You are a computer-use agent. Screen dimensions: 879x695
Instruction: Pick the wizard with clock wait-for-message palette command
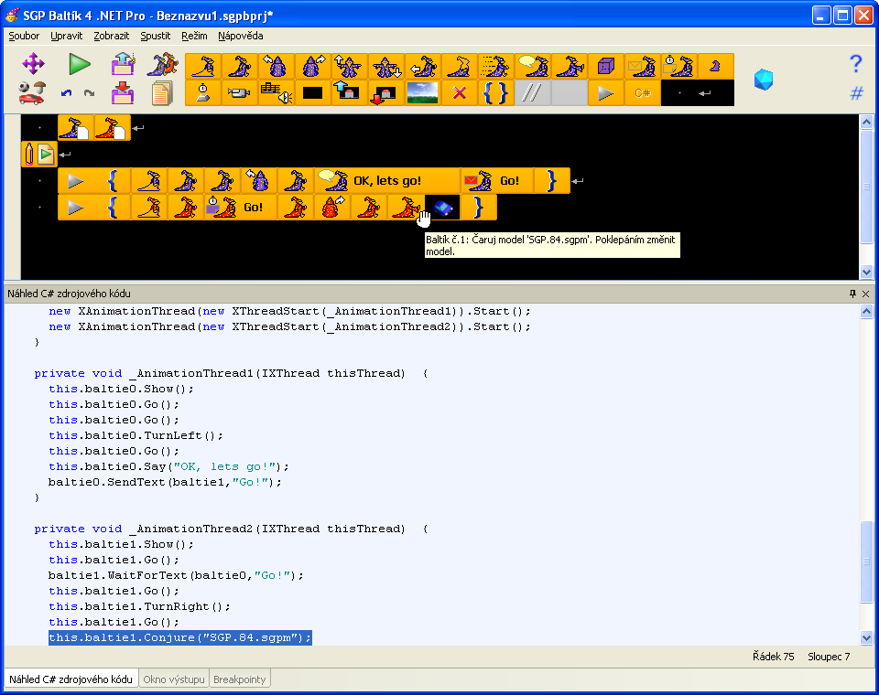[x=679, y=67]
